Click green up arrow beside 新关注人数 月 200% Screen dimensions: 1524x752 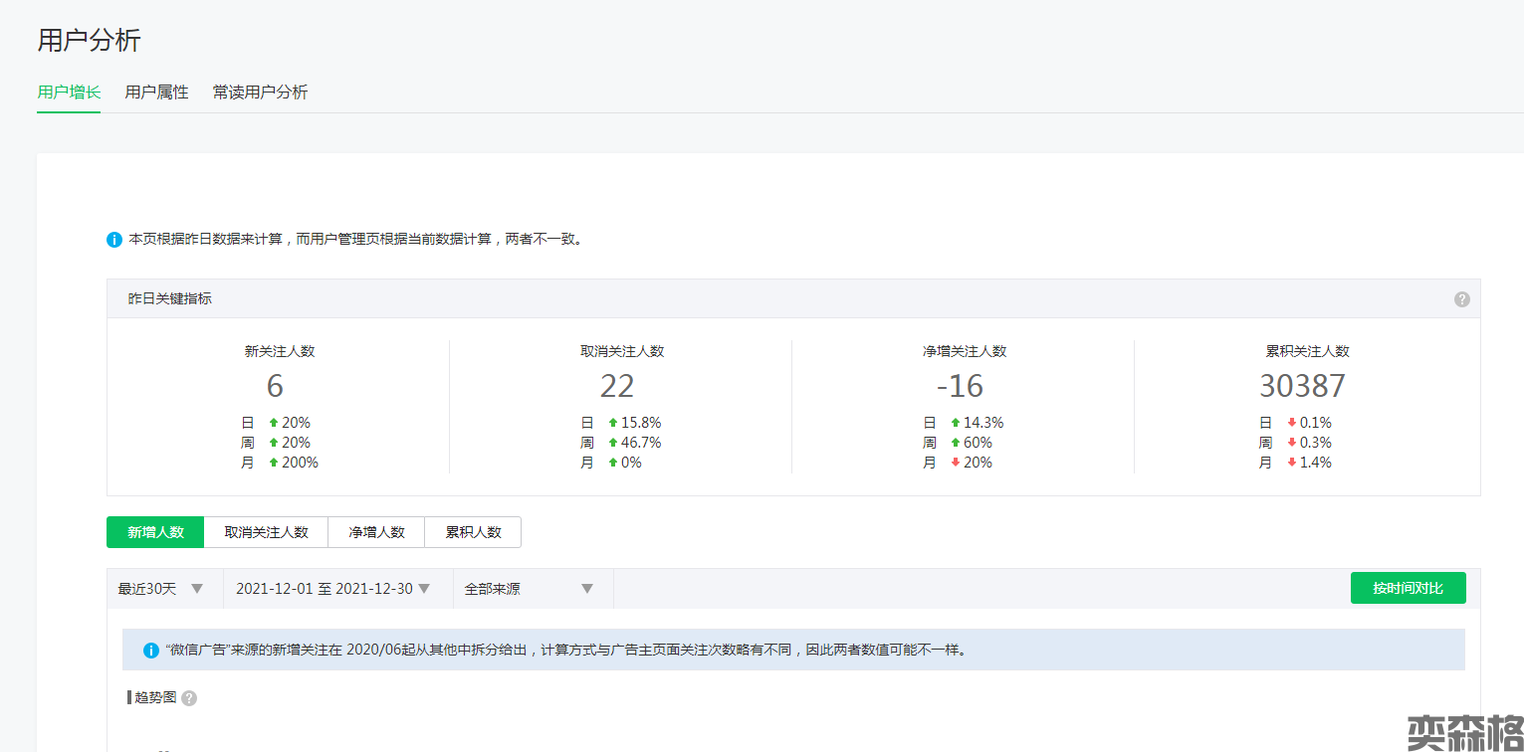[274, 463]
